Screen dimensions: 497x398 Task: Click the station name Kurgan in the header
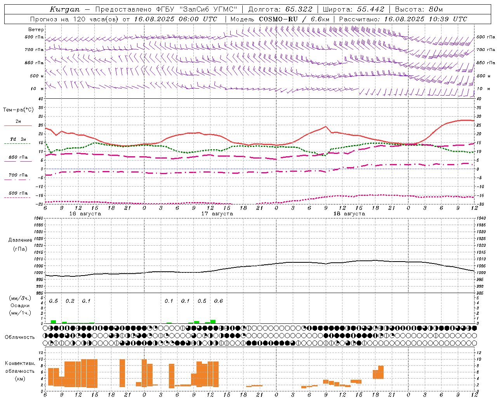click(64, 9)
